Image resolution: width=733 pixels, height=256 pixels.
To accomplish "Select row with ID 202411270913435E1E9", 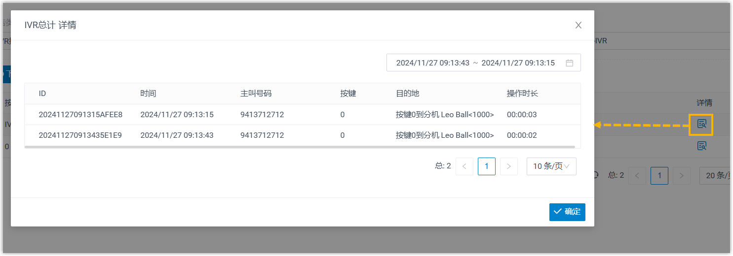I will [80, 135].
